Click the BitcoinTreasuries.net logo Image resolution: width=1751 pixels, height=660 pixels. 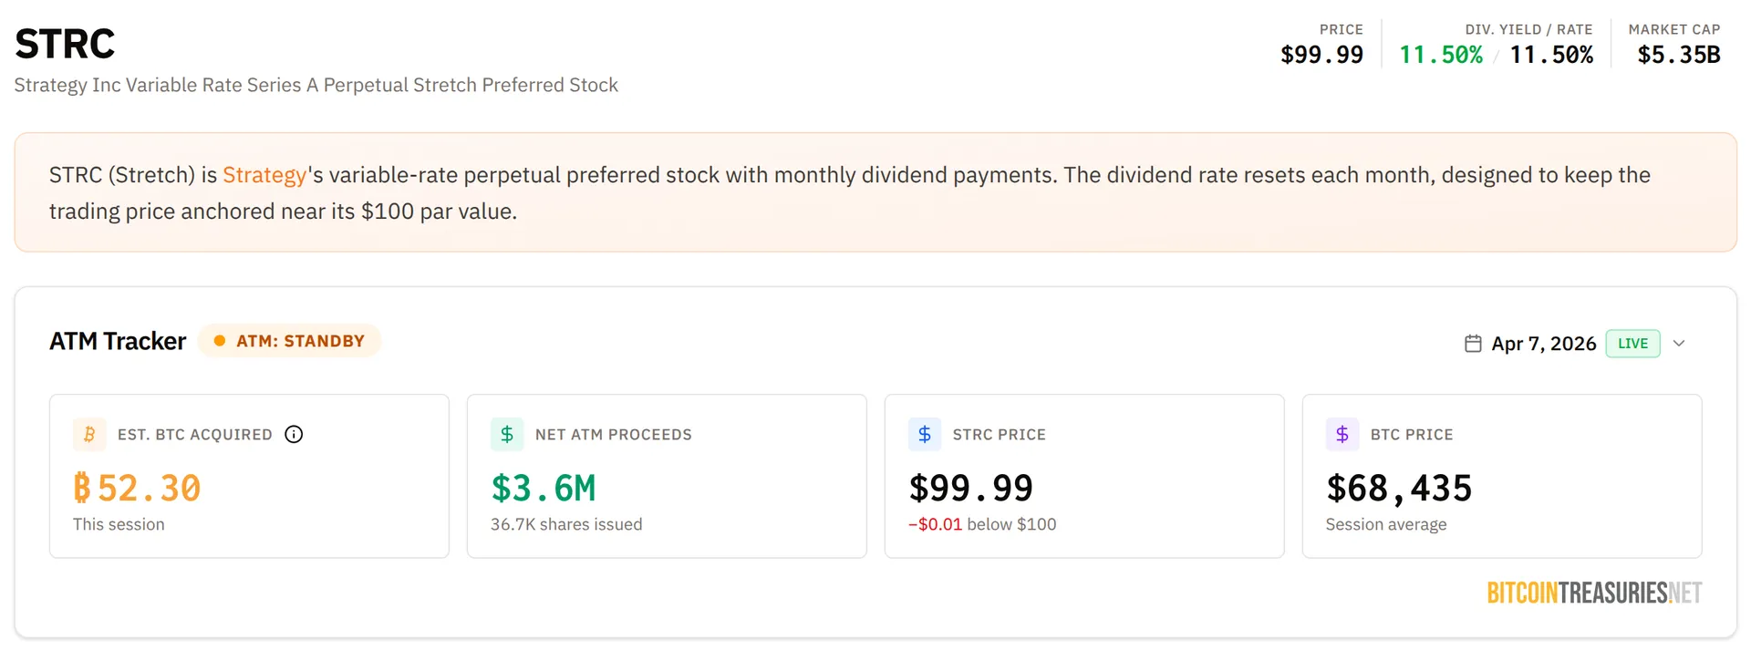pos(1593,592)
